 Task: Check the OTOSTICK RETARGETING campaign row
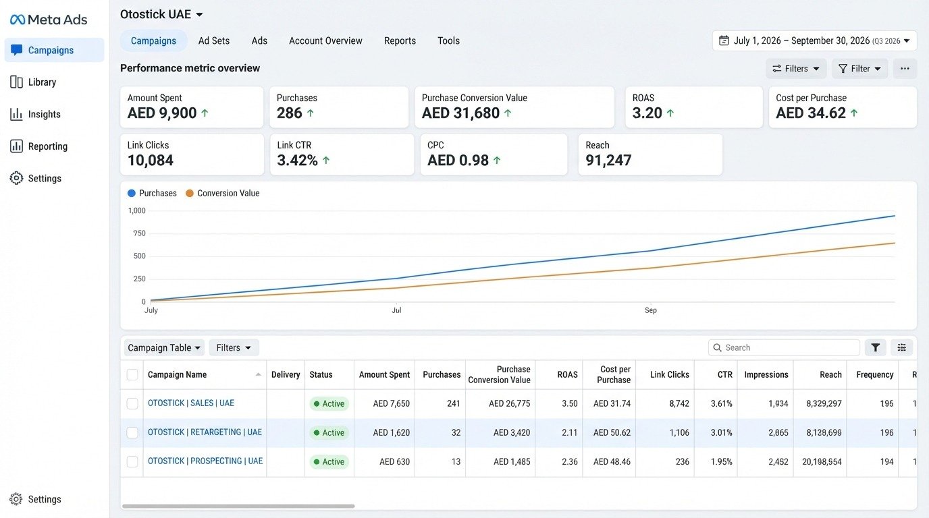coord(132,432)
